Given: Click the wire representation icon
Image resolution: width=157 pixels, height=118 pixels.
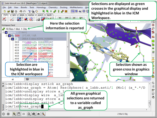Looking at the screenshot, I should tap(11, 19).
